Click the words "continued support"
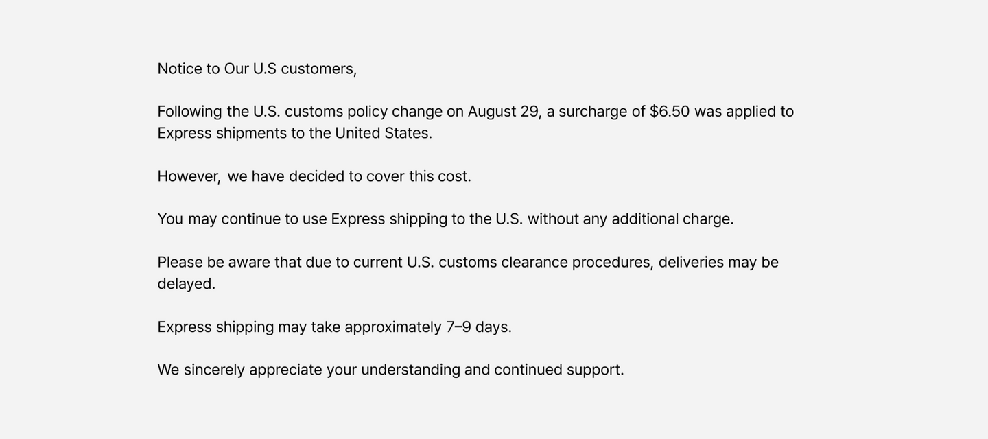 (558, 370)
